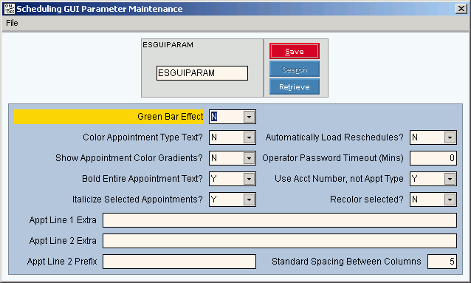471x283 pixels.
Task: Click Operator Password Timeout field
Action: [433, 158]
